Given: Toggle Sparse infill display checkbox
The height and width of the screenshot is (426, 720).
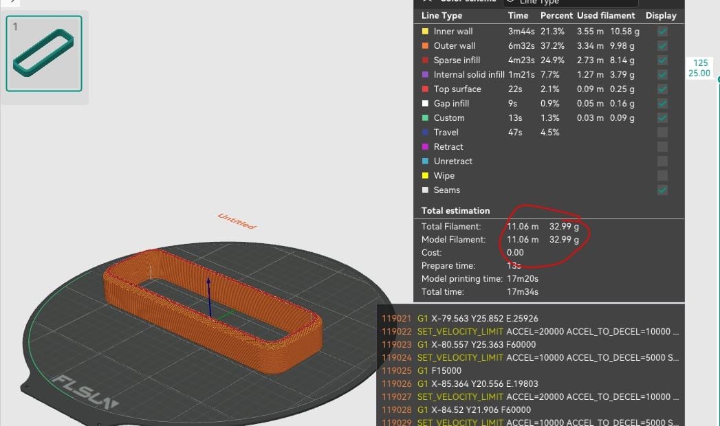Looking at the screenshot, I should [662, 60].
